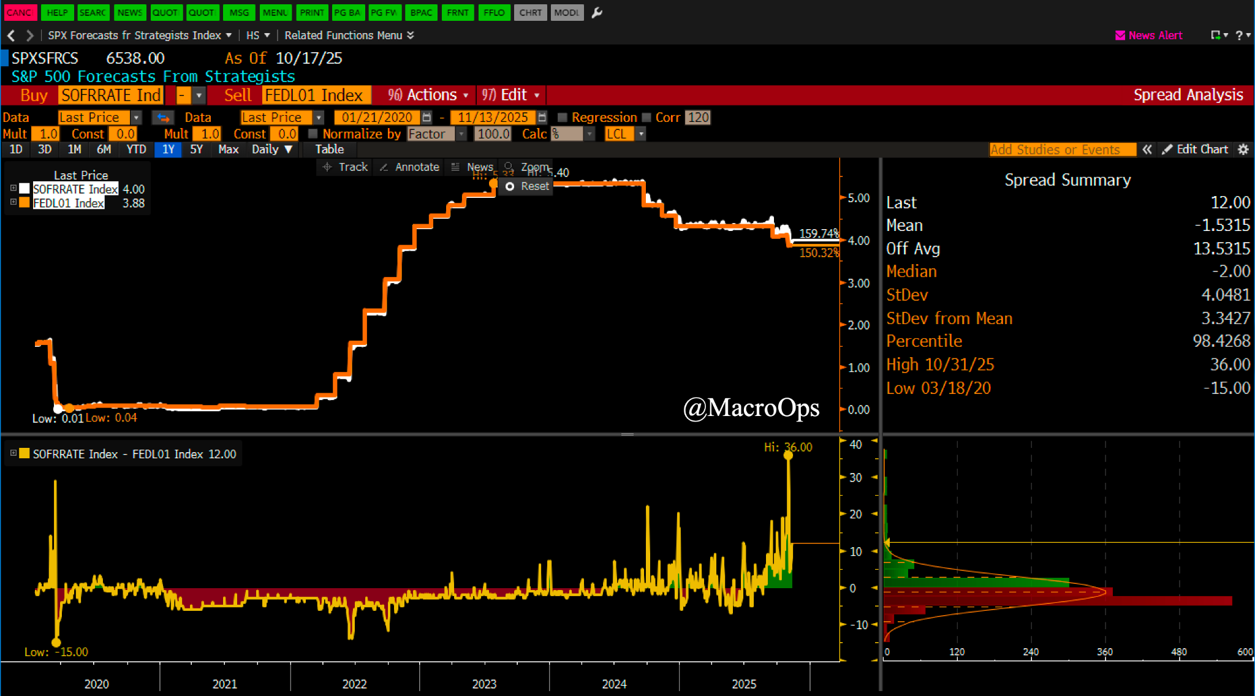Enable the Regression checkbox
1255x696 pixels.
[x=562, y=118]
